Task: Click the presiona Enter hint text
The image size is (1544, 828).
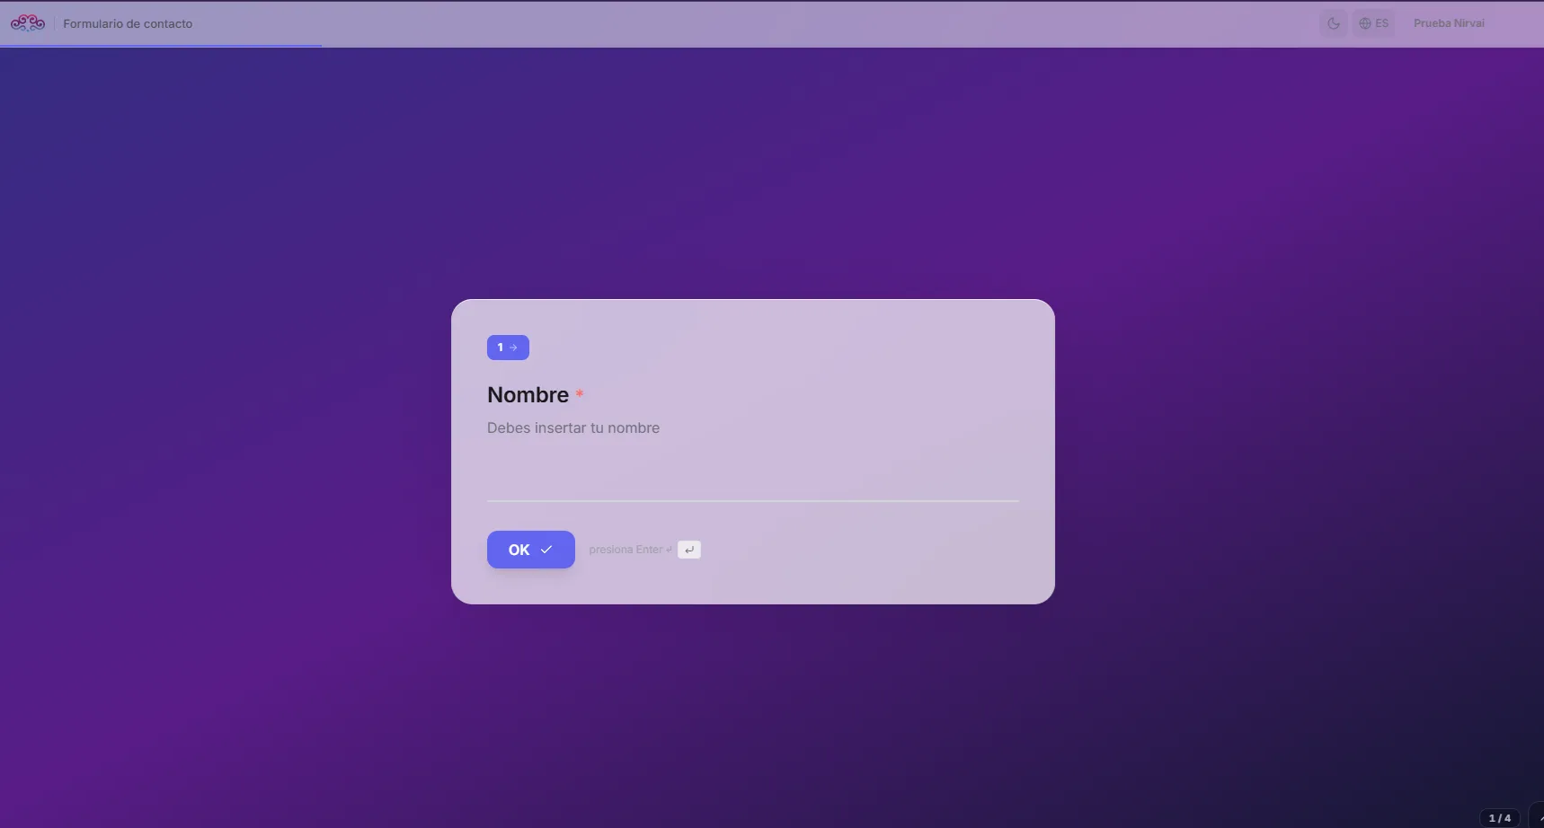Action: click(630, 550)
